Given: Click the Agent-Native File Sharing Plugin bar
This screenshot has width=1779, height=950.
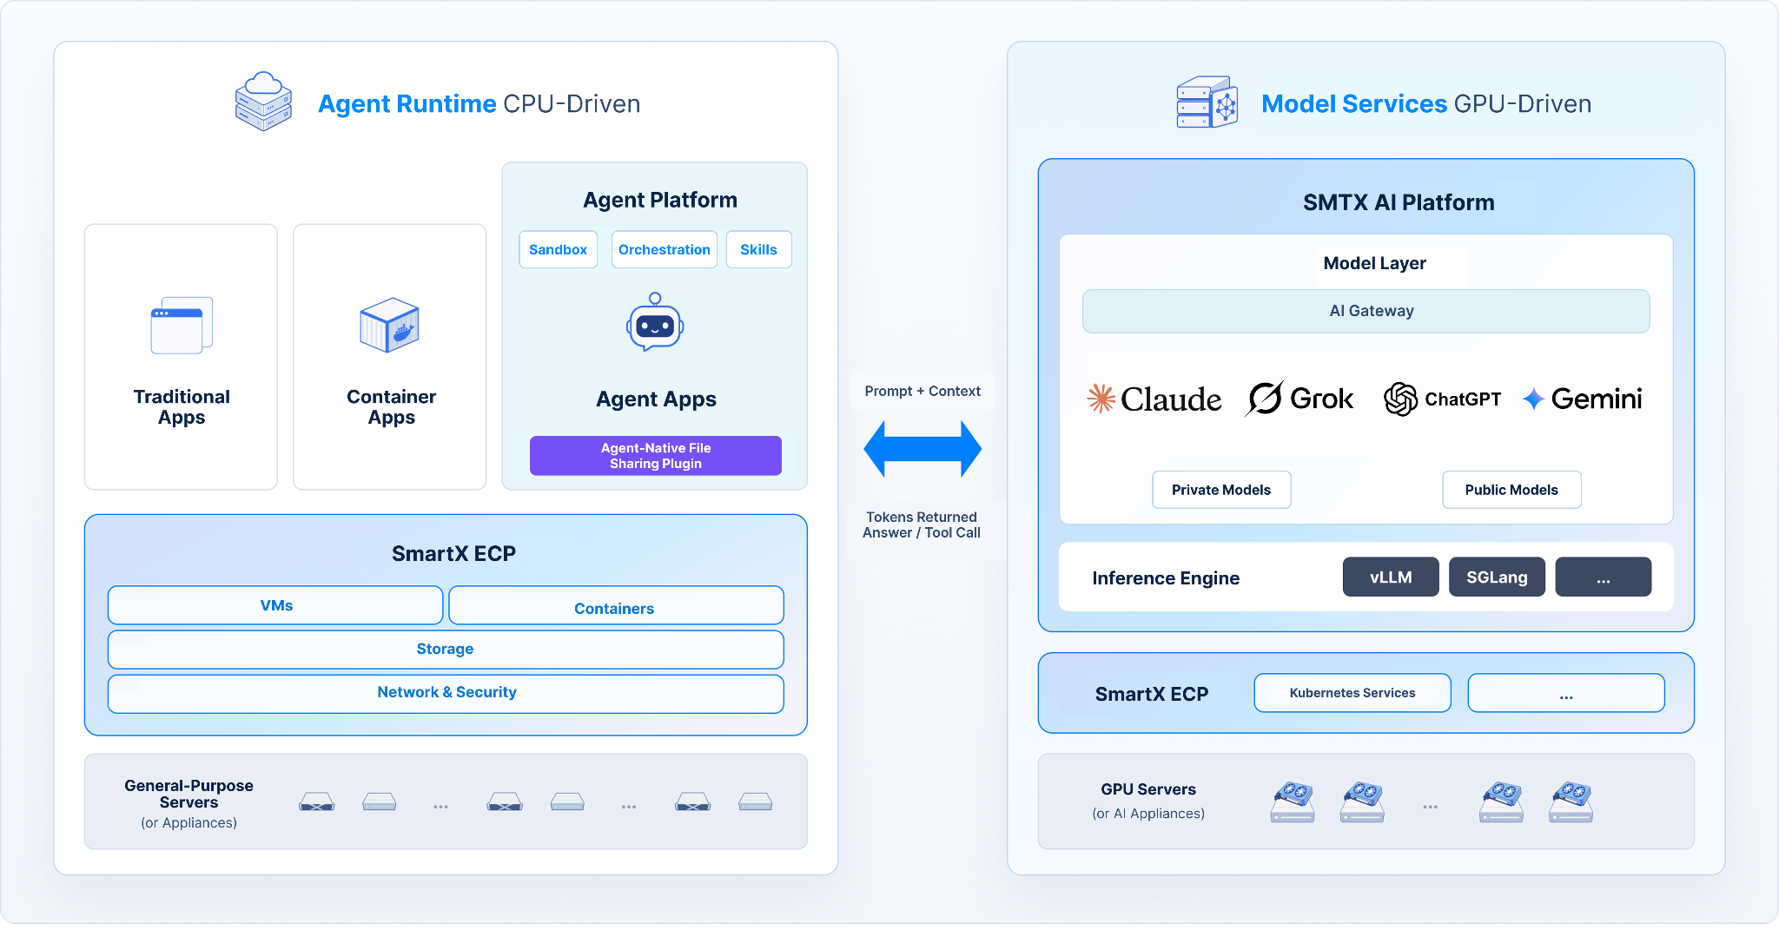Looking at the screenshot, I should [656, 456].
